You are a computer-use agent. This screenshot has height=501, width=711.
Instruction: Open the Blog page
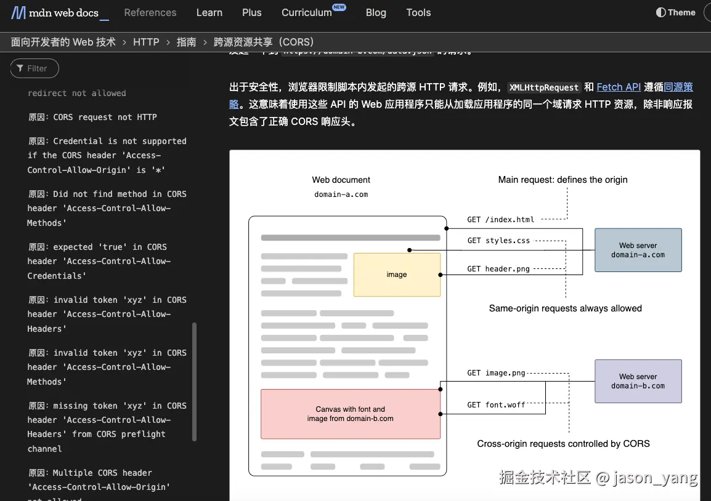[x=376, y=13]
